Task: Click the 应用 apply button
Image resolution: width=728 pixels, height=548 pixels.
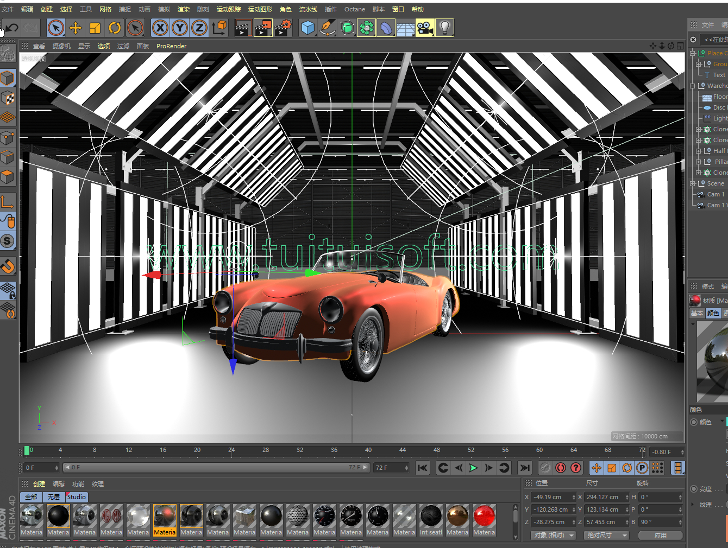Action: point(661,536)
